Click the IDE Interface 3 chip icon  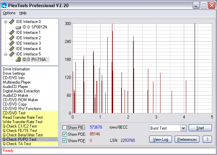click(12, 43)
